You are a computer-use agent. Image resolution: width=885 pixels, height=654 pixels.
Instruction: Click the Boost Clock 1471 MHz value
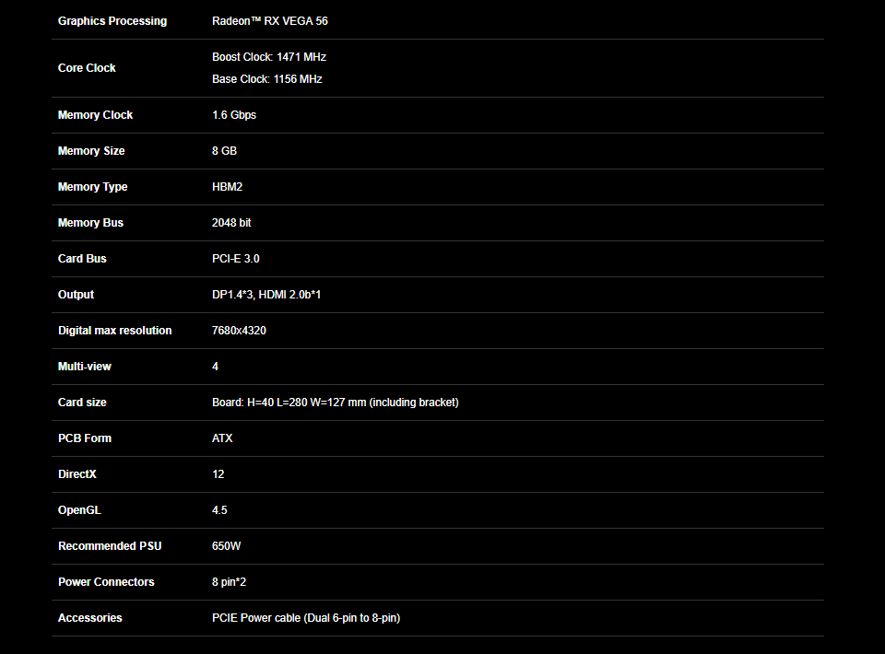[x=269, y=57]
